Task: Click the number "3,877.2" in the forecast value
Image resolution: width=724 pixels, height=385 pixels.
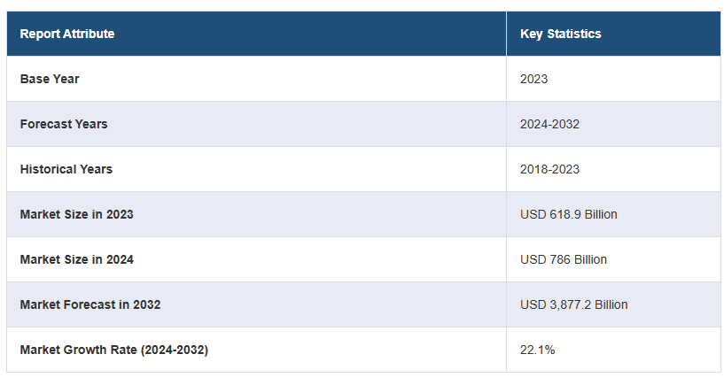Action: (x=570, y=304)
